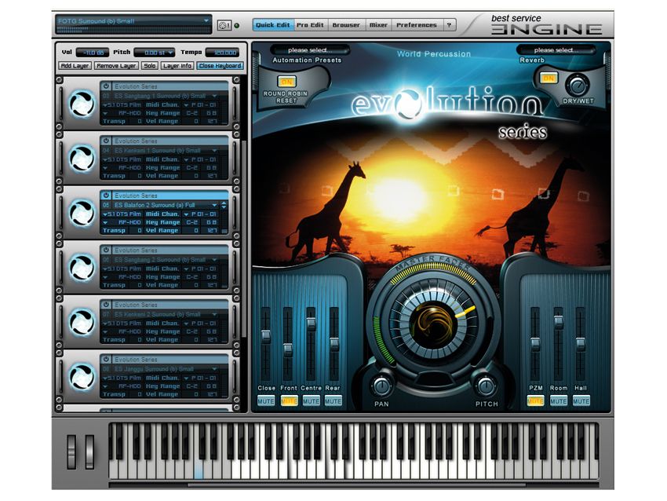Adjust the Front mic fader

(288, 349)
